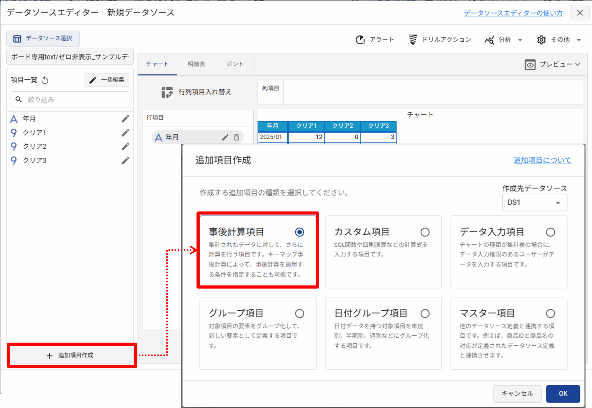The height and width of the screenshot is (408, 592).
Task: Switch to the ガント tab
Action: pos(235,64)
